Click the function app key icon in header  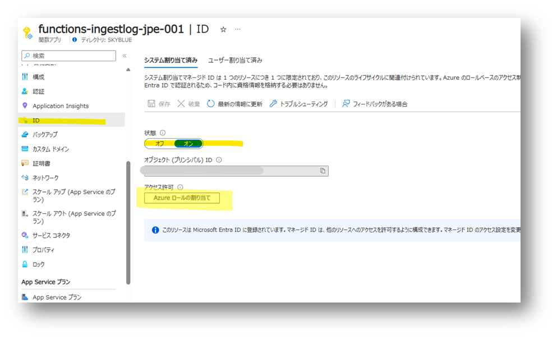pos(27,33)
